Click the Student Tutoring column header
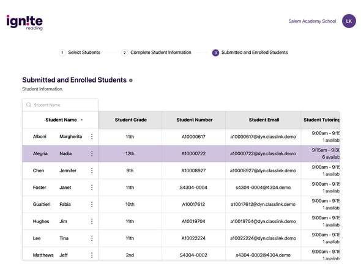This screenshot has height=267, width=361. point(321,120)
